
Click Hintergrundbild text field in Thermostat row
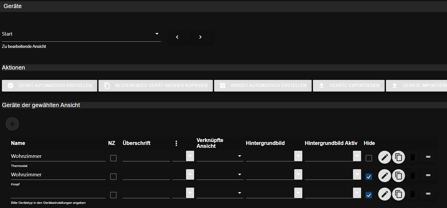coord(270,156)
